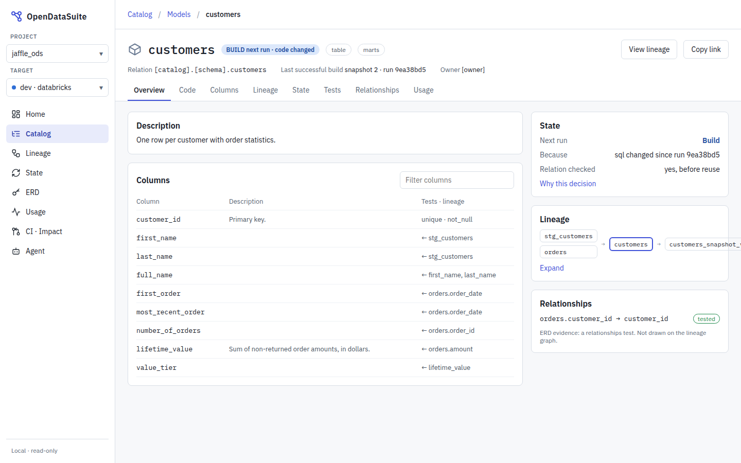The height and width of the screenshot is (463, 741).
Task: Open the dev · databricks target dropdown
Action: click(x=57, y=87)
